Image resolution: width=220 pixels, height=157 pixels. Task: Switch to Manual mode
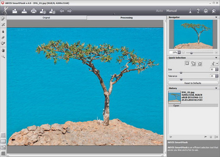172,11
